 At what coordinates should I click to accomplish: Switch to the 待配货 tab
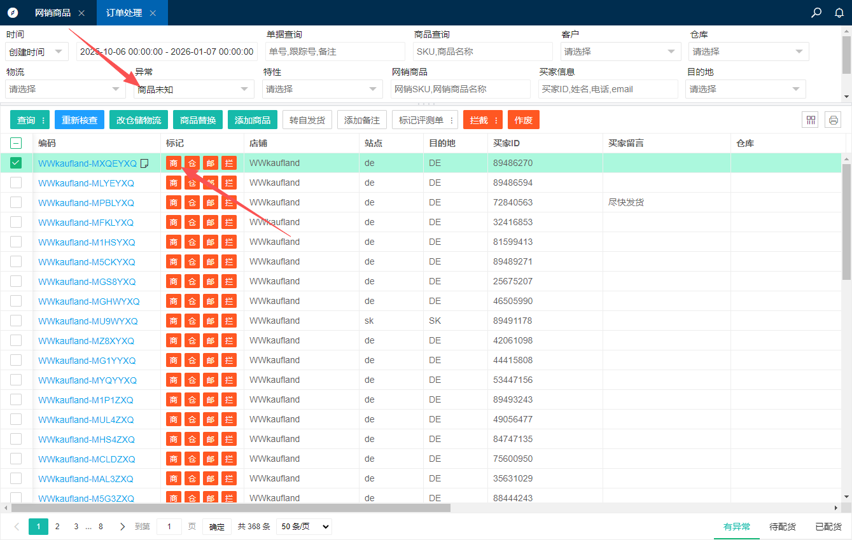click(x=782, y=527)
